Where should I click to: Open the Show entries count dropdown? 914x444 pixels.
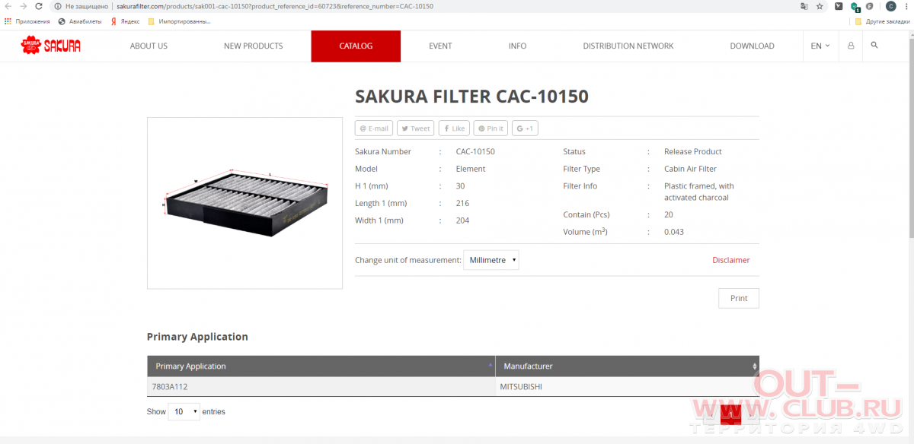coord(184,411)
